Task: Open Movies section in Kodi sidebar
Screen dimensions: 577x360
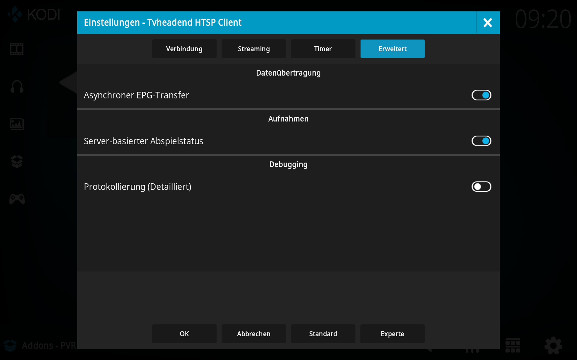Action: pos(17,49)
